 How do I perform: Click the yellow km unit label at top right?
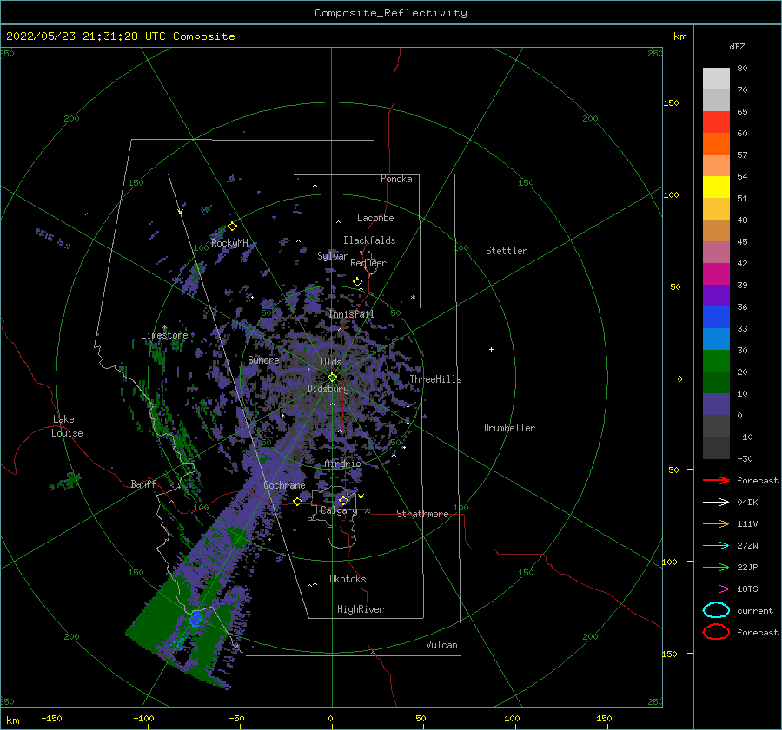point(679,36)
